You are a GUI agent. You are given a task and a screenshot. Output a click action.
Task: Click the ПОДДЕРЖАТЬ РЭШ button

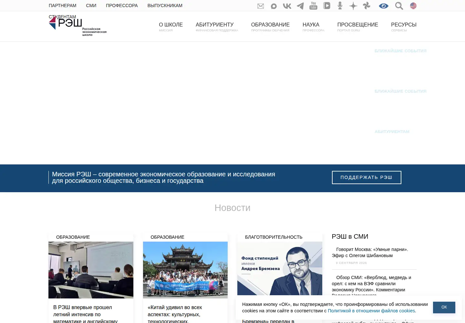click(x=367, y=177)
